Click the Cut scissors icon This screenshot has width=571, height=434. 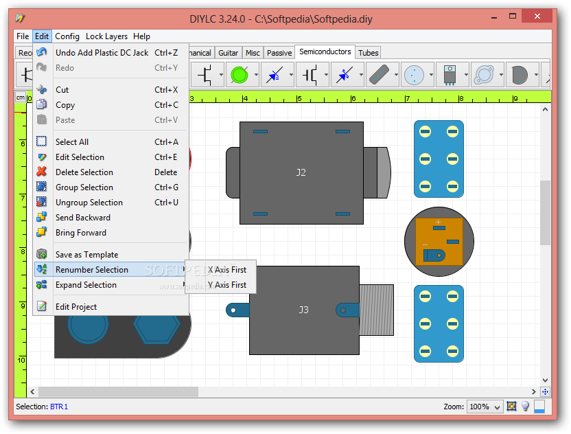(x=42, y=90)
